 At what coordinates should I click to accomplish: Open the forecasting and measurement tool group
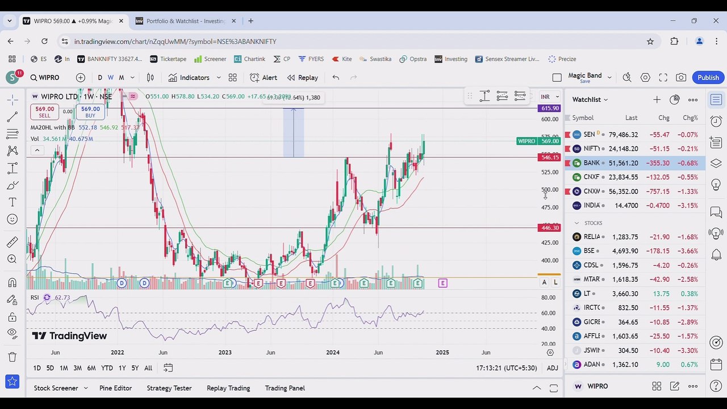point(12,168)
